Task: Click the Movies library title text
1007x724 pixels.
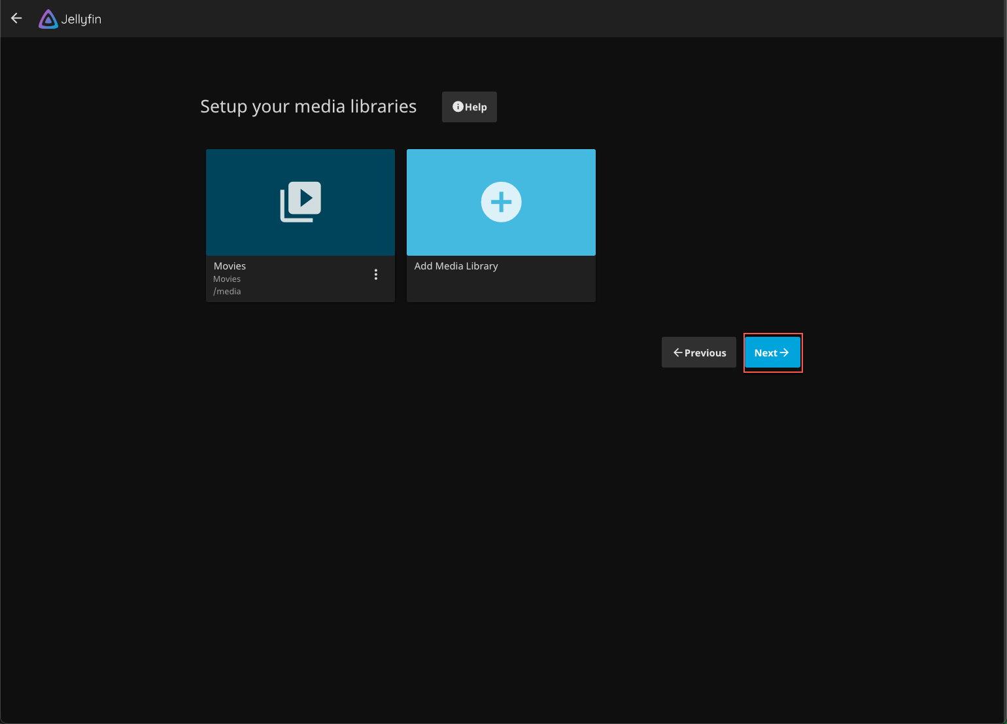Action: point(230,266)
